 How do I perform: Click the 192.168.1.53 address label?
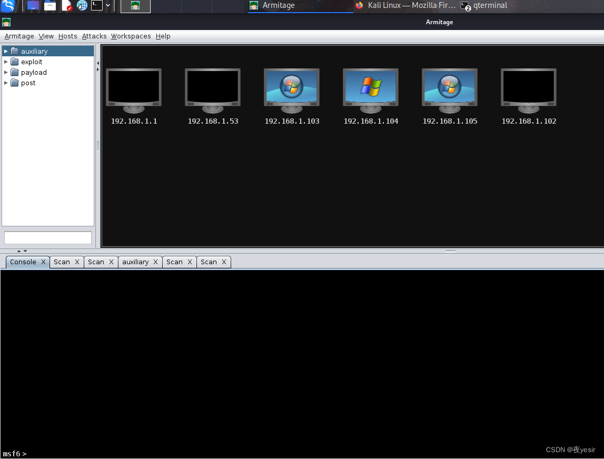213,121
